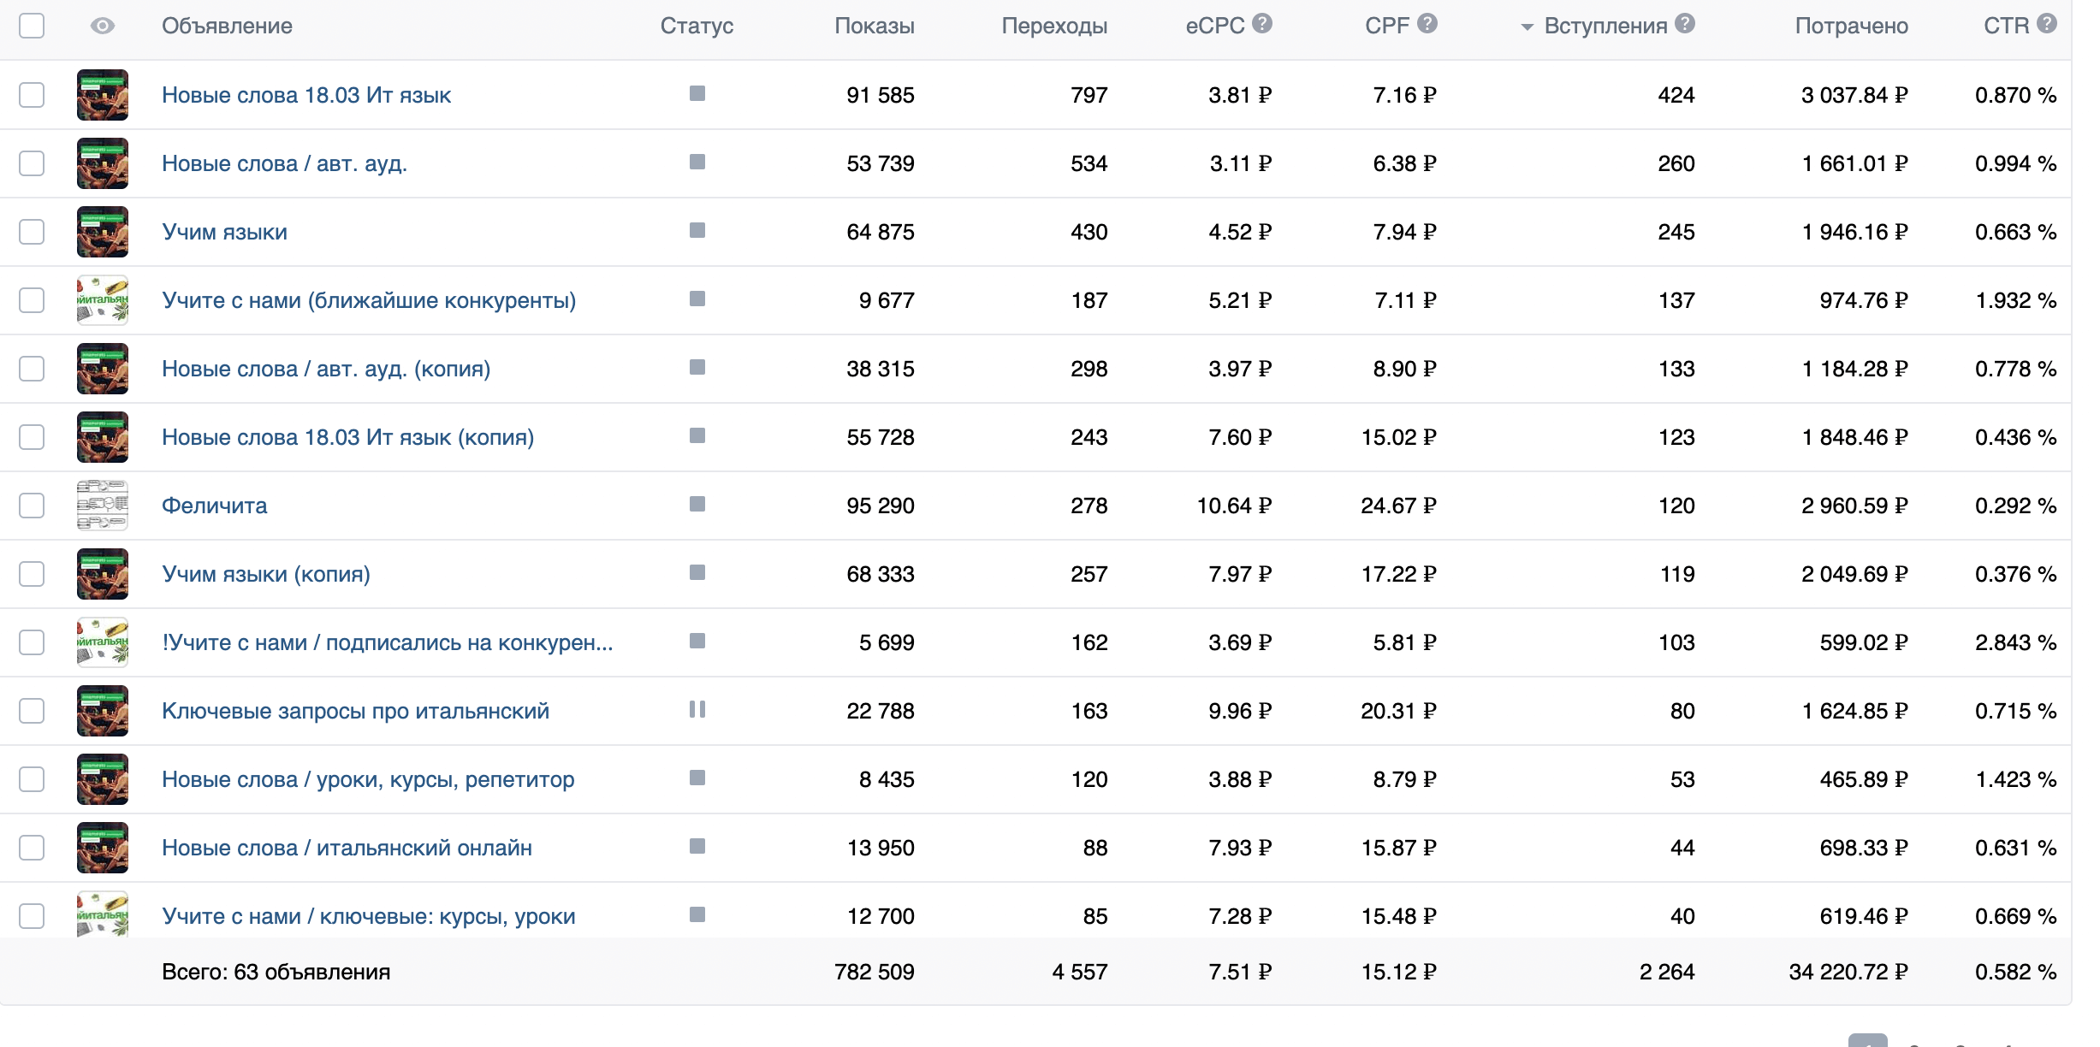Image resolution: width=2100 pixels, height=1047 pixels.
Task: Open ad Учите с нами (ближайшие конкуренты)
Action: (x=368, y=300)
